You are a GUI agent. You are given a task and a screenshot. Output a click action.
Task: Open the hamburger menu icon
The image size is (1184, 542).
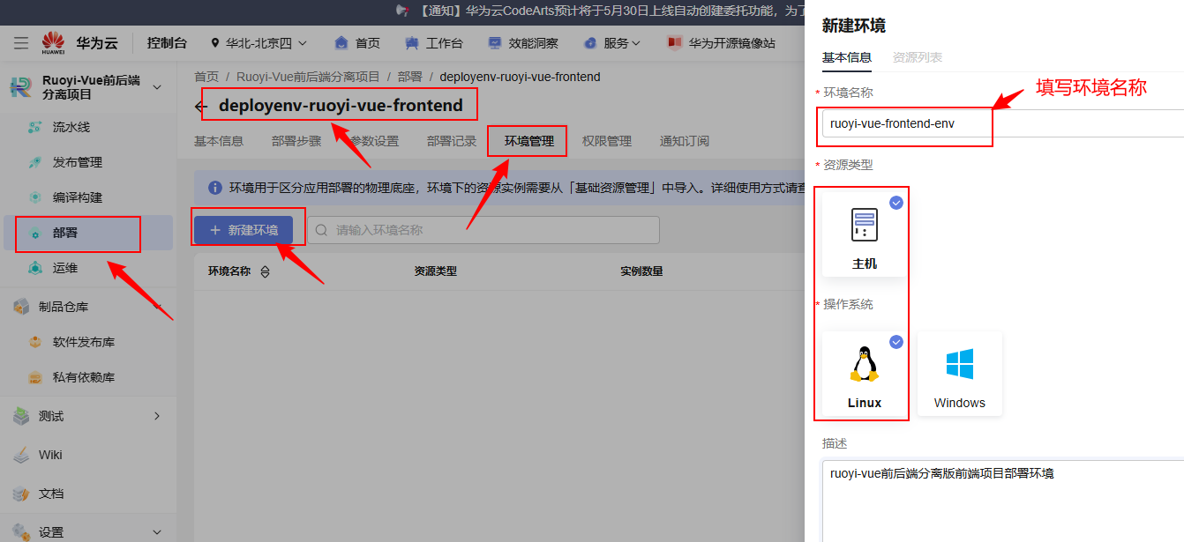click(21, 42)
